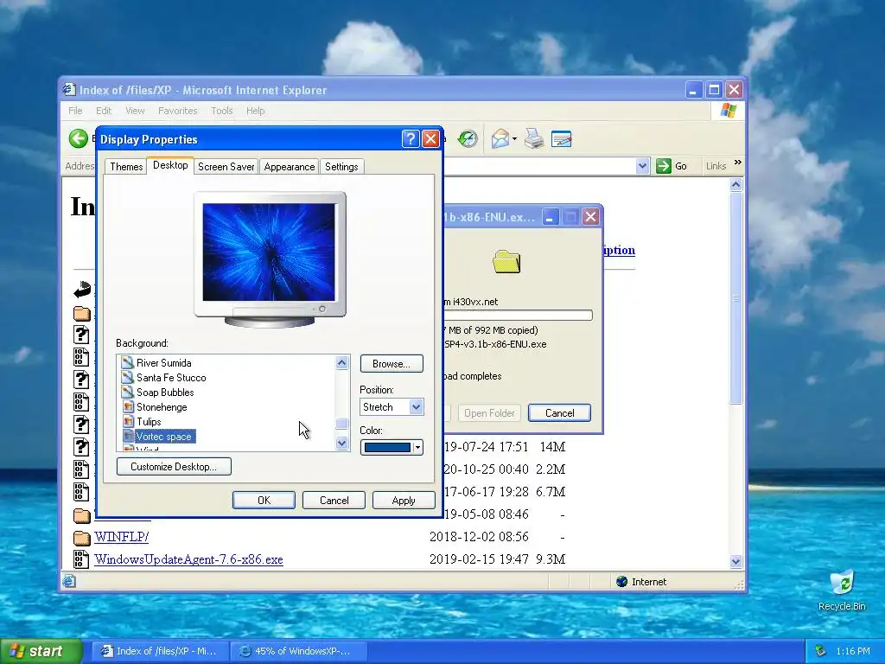Click the Stonehenge wallpaper icon
Screen dimensions: 885x664
pyautogui.click(x=128, y=406)
